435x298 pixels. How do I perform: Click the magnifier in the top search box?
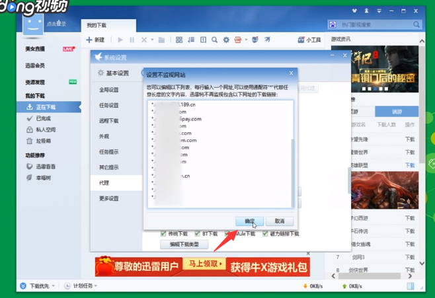point(416,24)
